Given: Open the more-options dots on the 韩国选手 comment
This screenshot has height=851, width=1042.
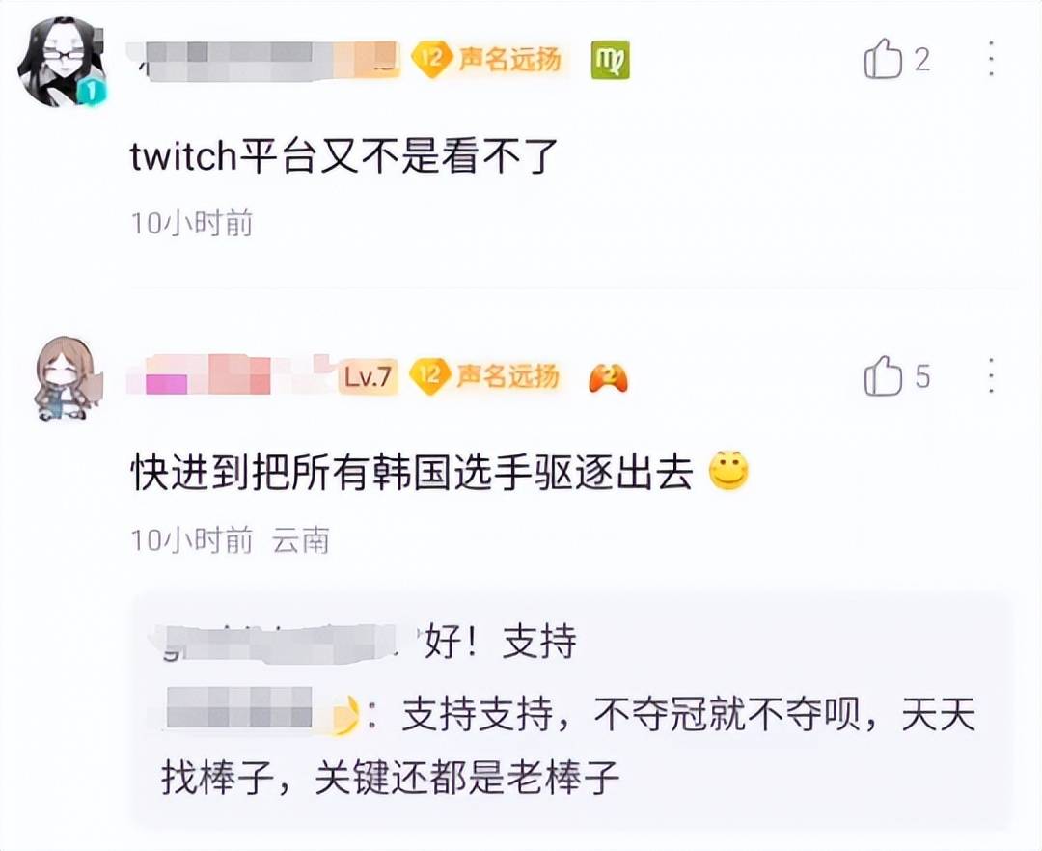Looking at the screenshot, I should 991,375.
